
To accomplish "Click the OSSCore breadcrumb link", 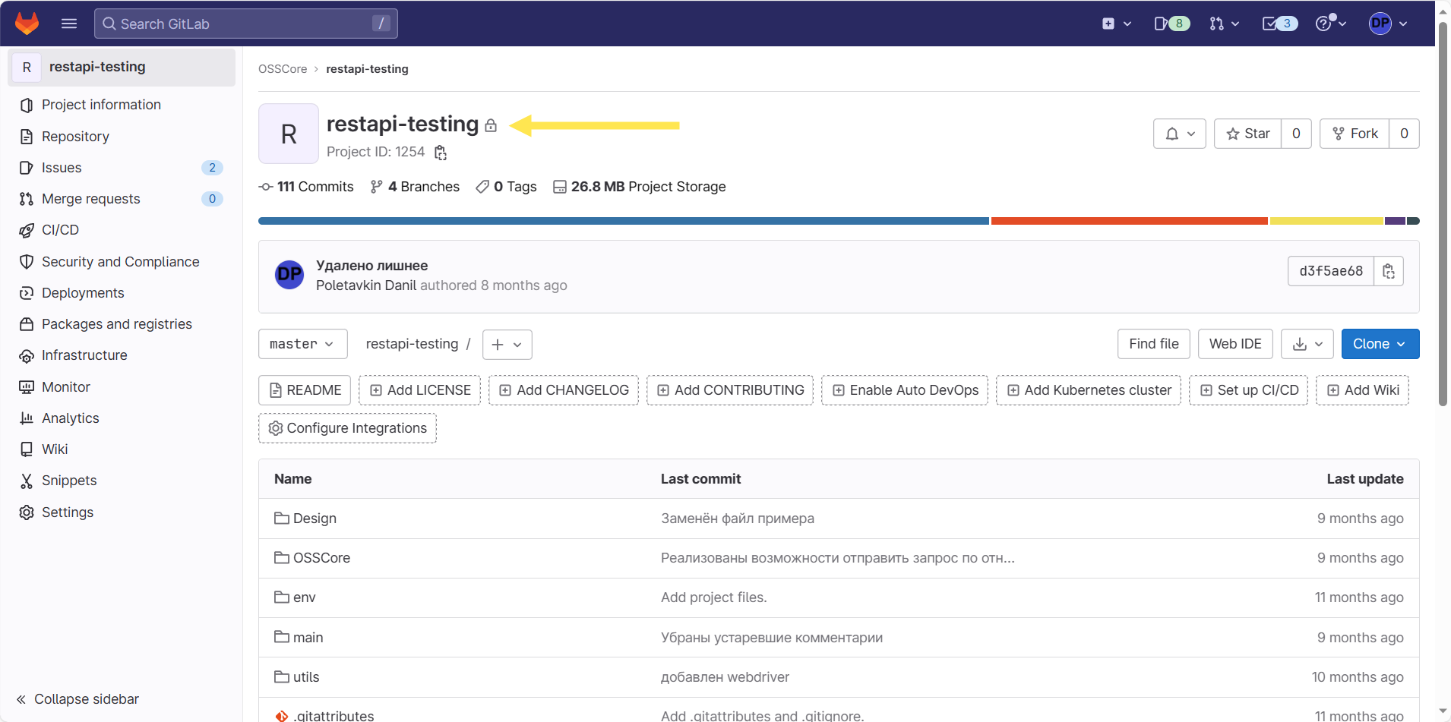I will [283, 69].
